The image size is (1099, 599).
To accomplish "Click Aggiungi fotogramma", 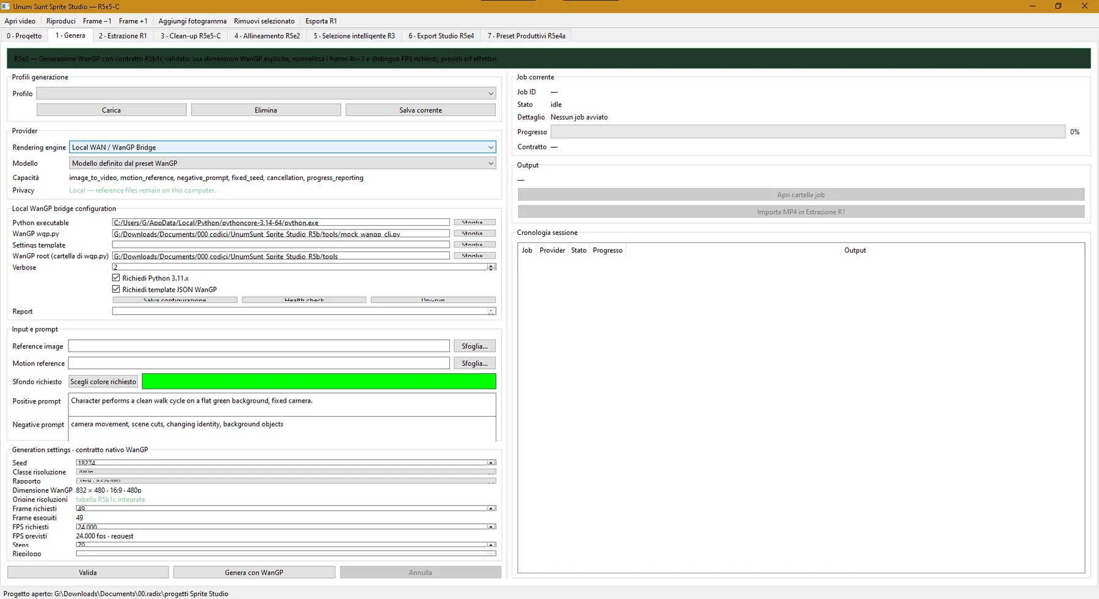I will tap(192, 21).
